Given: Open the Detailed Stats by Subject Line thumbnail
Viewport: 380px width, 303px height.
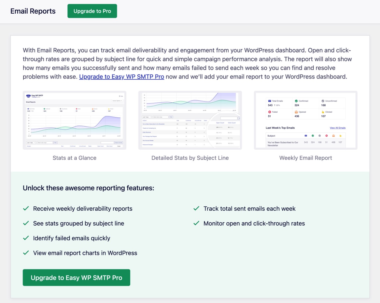Looking at the screenshot, I should click(x=190, y=120).
